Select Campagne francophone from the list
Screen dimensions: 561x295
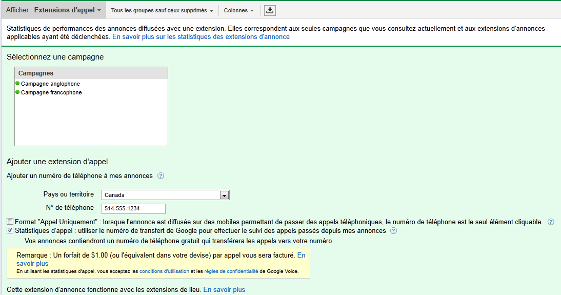coord(51,92)
